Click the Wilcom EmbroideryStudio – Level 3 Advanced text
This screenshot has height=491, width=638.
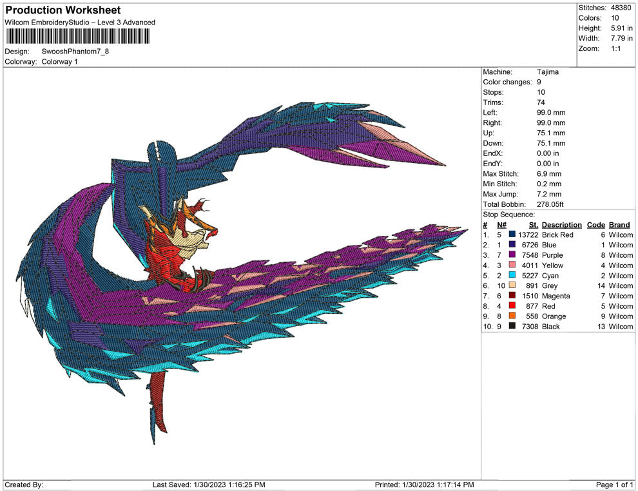[x=80, y=23]
